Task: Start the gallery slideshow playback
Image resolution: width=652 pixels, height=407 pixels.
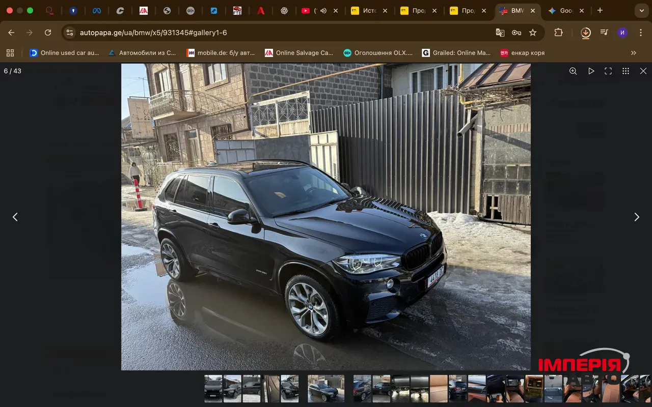Action: click(x=591, y=71)
